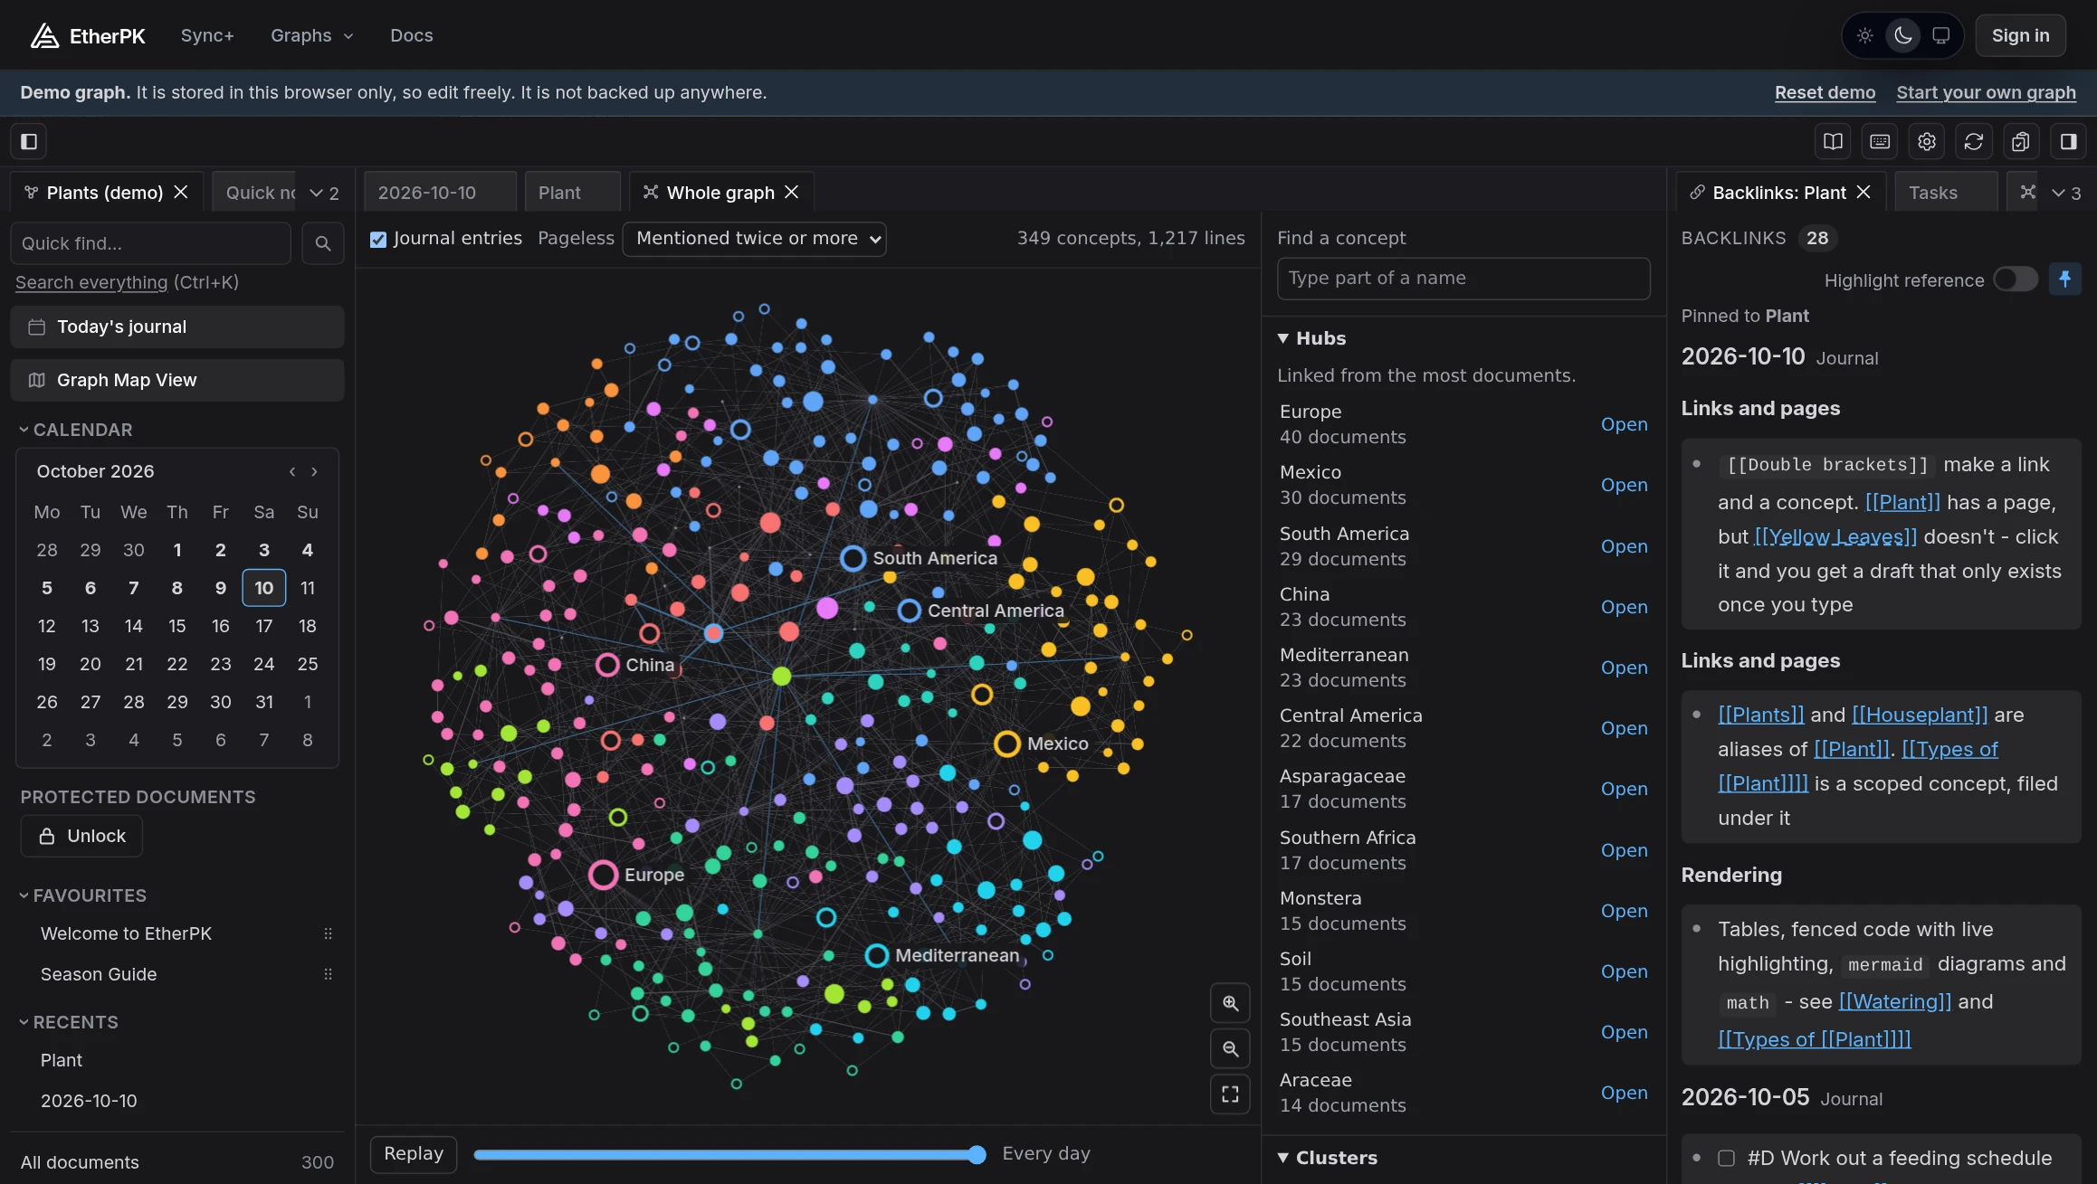Click the copy documents icon
Screen dimensions: 2097x1184
coord(2021,141)
